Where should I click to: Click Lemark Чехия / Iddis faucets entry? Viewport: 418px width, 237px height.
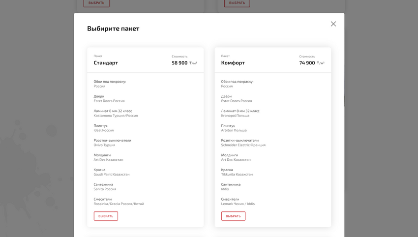[x=238, y=204]
